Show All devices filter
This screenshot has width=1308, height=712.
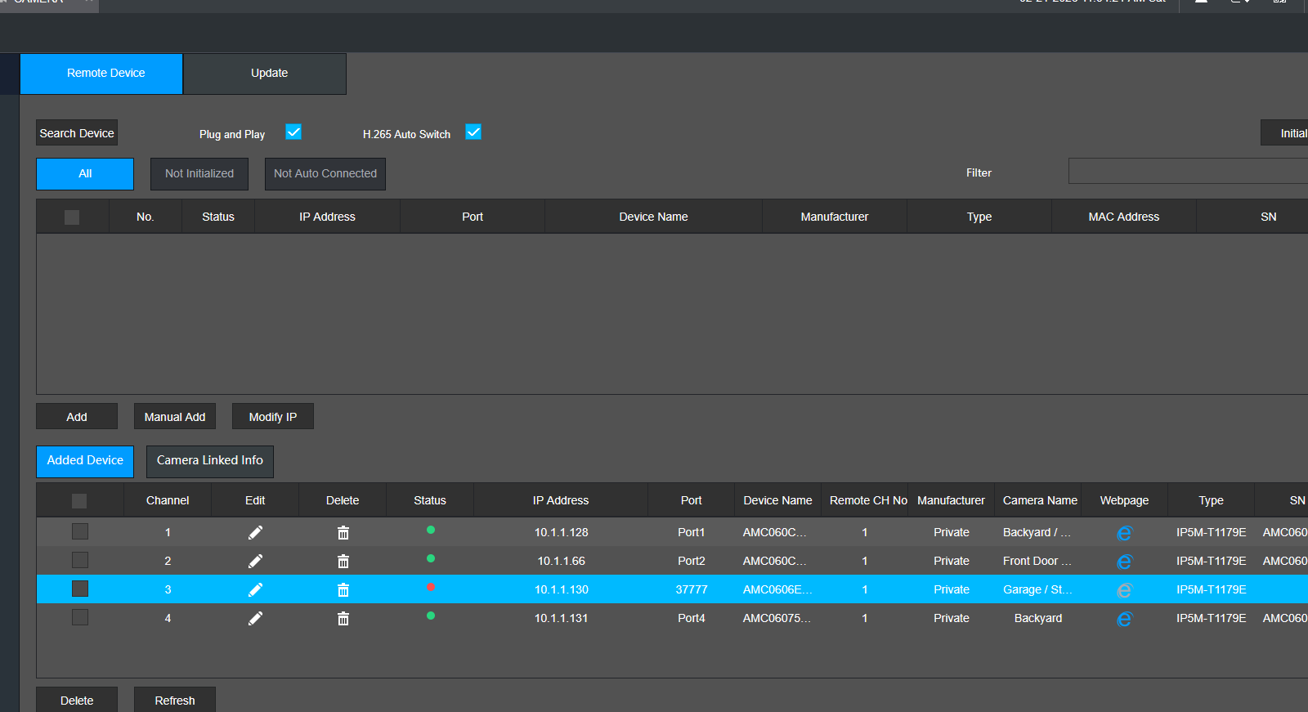85,174
